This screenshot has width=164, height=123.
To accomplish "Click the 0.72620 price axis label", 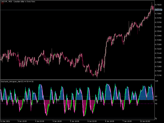I will tap(159, 27).
